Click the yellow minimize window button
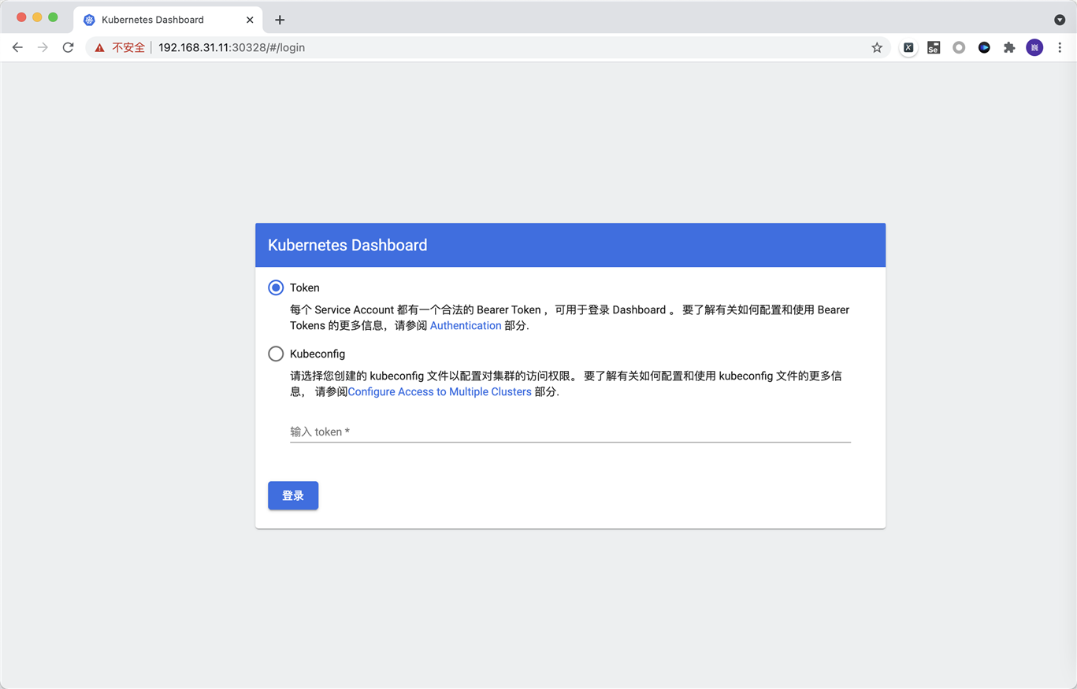 tap(37, 17)
